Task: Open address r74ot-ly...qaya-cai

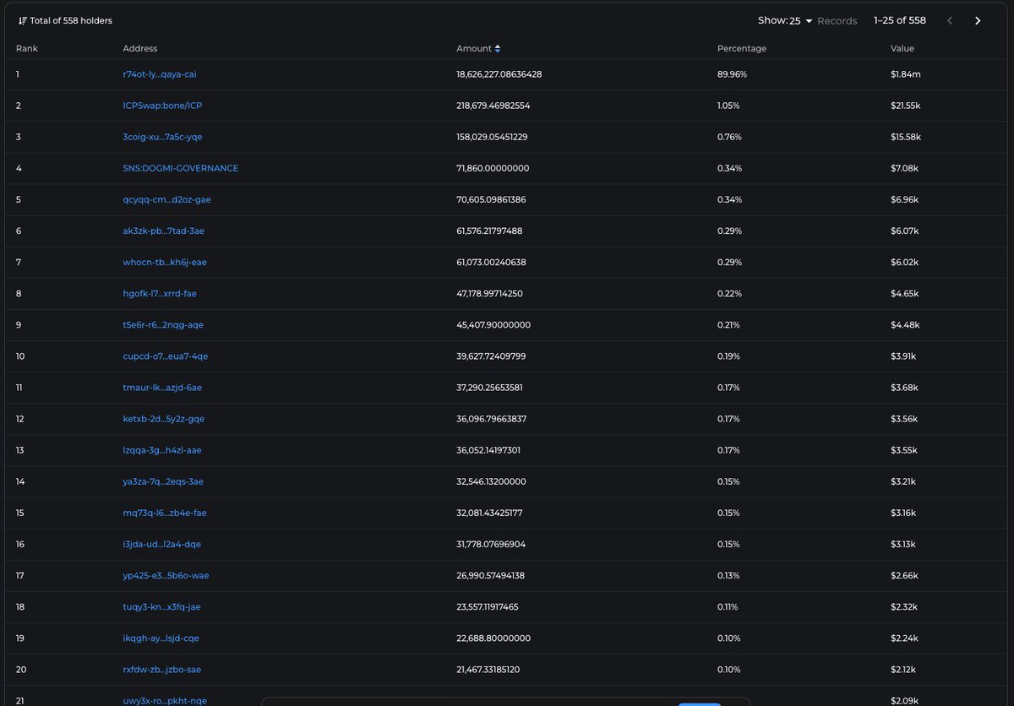Action: coord(160,74)
